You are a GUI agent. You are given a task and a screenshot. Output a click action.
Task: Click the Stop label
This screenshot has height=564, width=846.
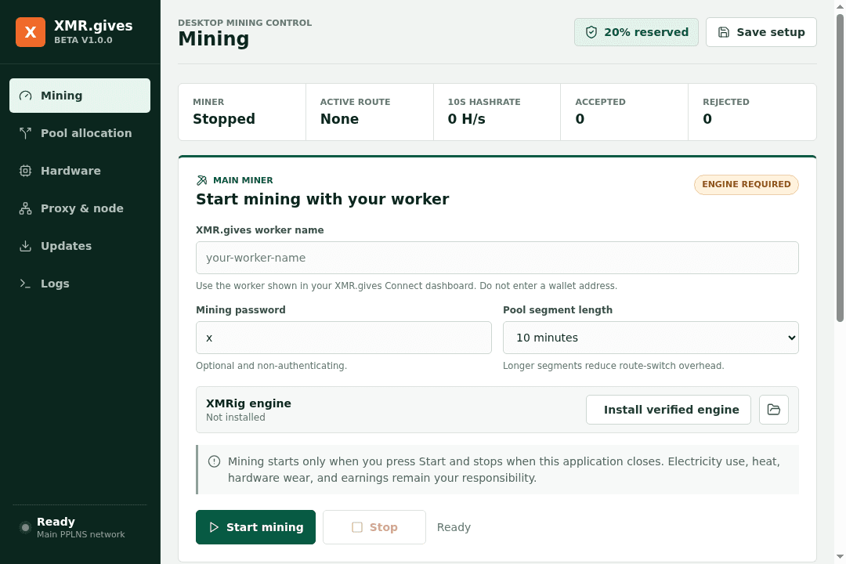384,527
